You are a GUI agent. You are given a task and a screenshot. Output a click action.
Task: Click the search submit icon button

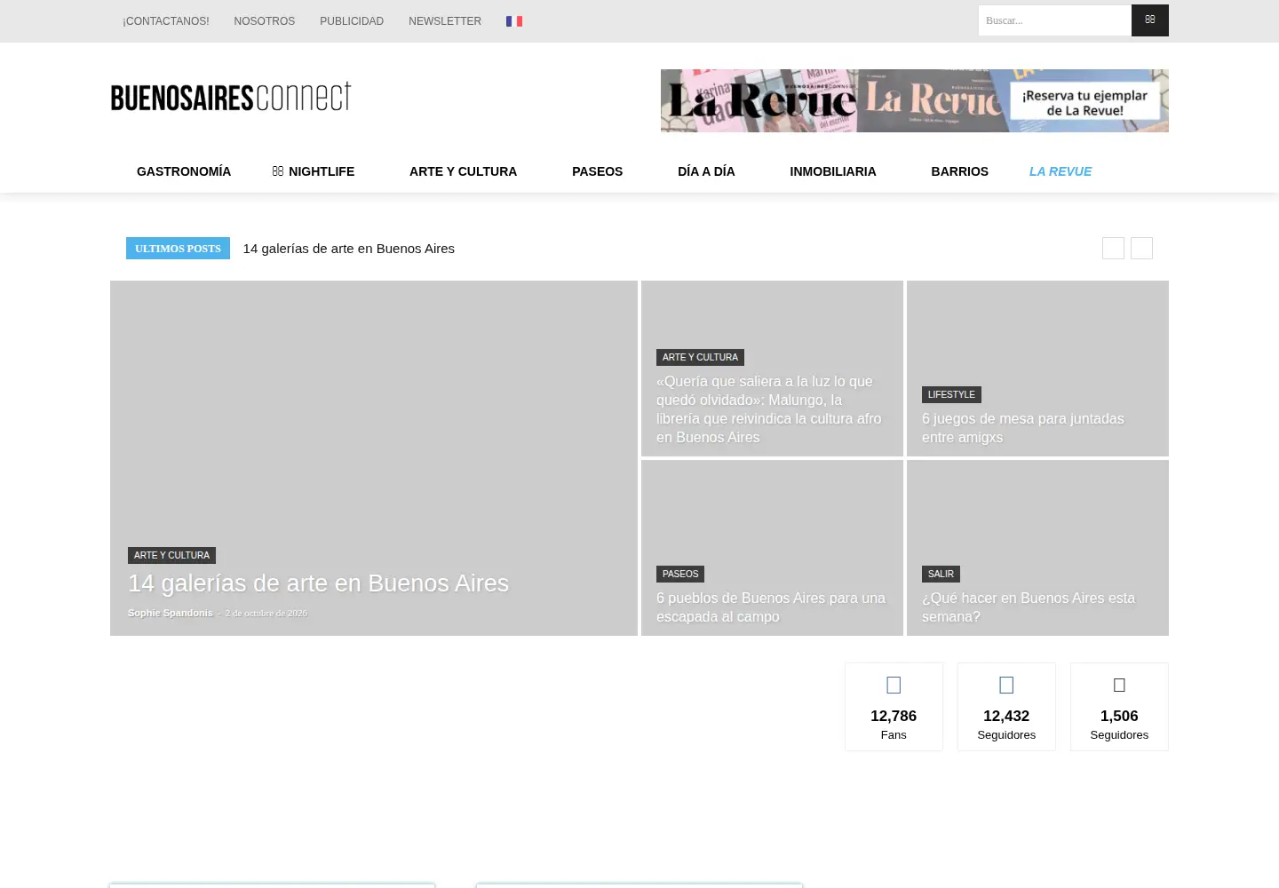[x=1149, y=20]
